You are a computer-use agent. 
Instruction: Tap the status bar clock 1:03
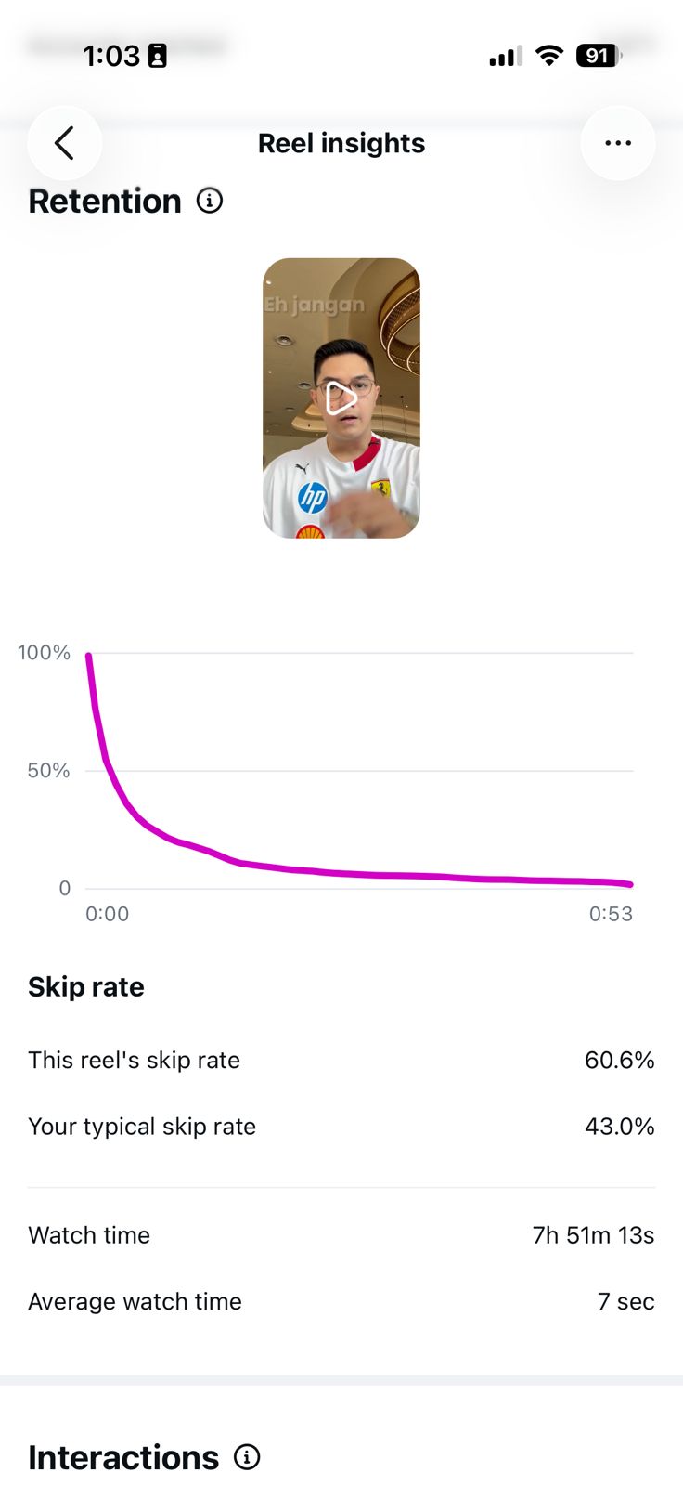(110, 56)
